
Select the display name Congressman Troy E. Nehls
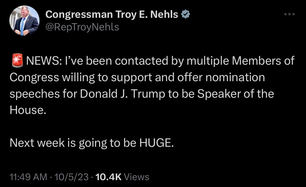[111, 14]
